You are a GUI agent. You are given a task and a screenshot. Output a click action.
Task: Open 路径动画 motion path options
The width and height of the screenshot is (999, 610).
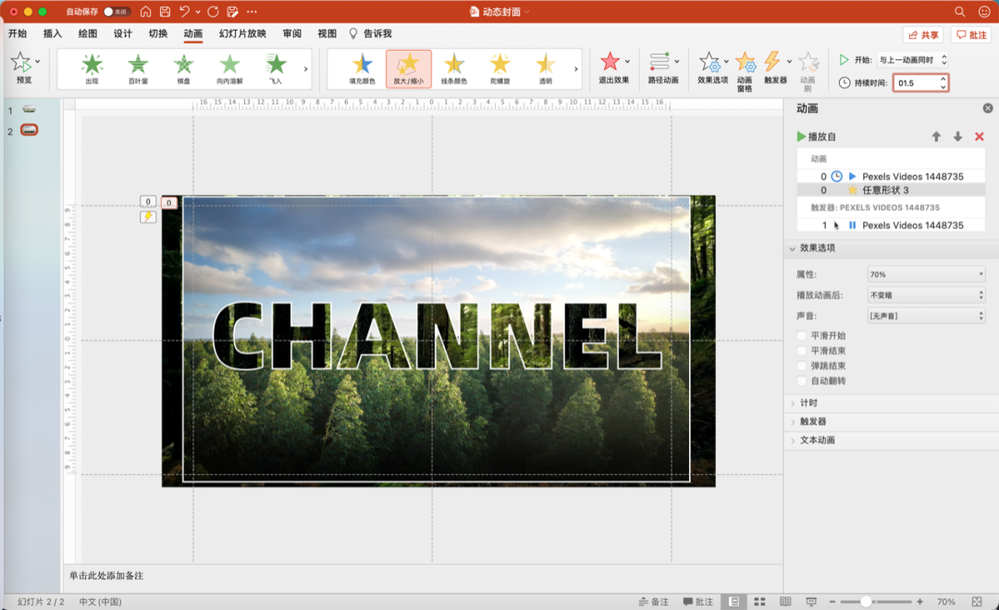click(663, 68)
